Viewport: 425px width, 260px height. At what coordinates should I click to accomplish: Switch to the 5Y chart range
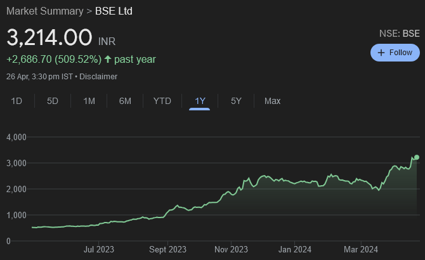tap(236, 101)
